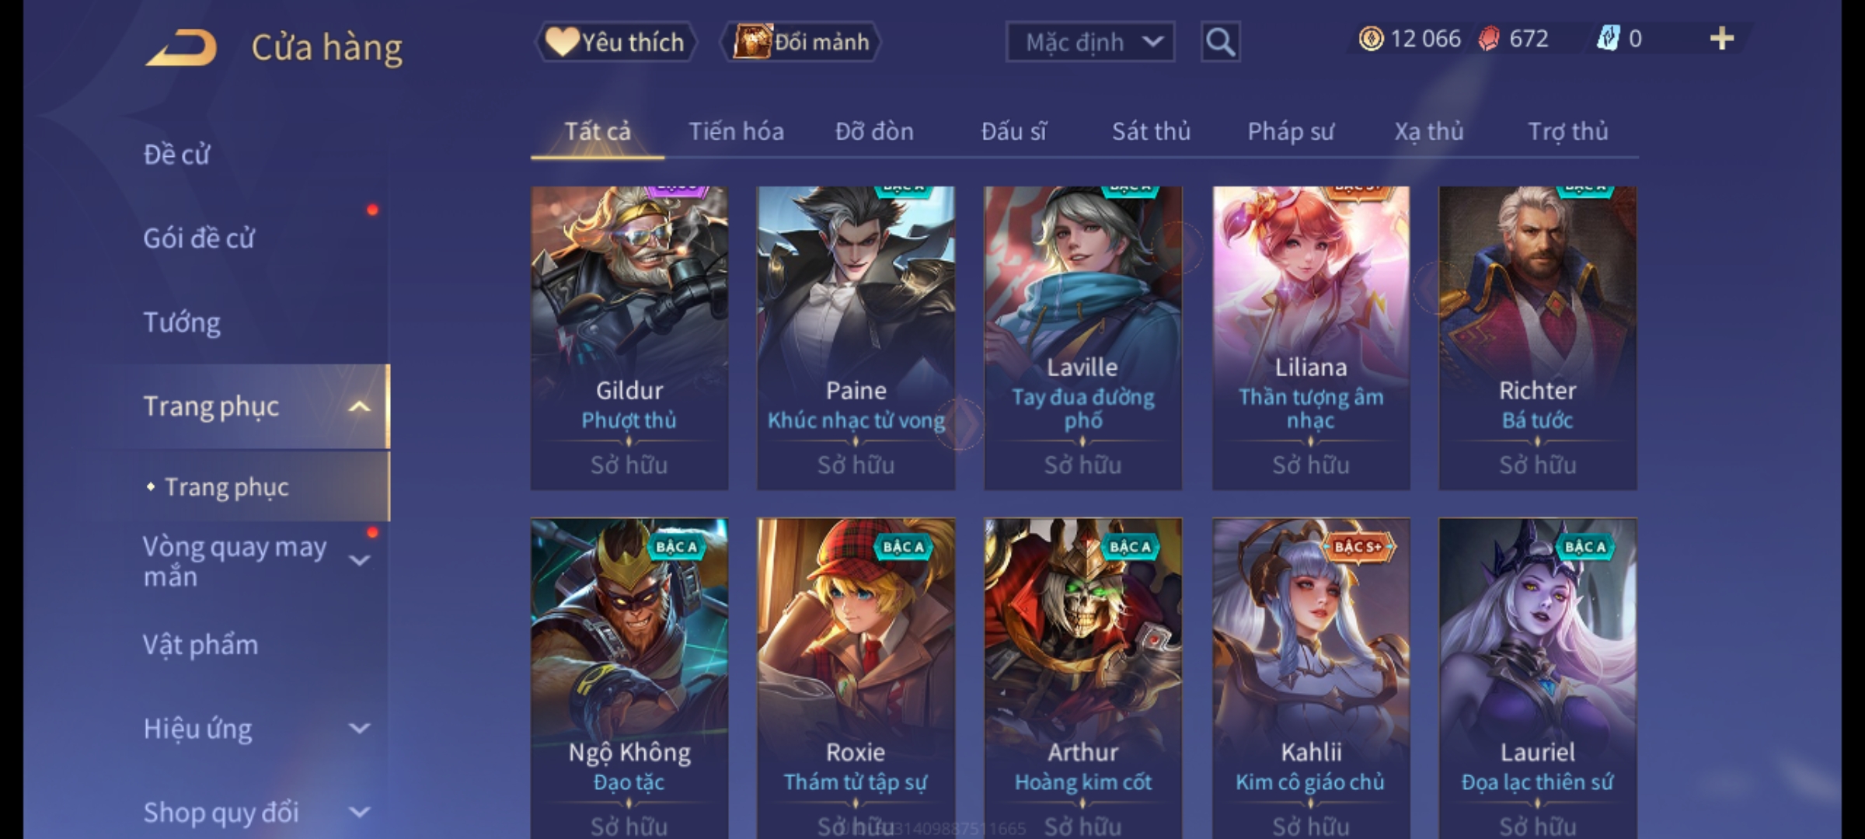
Task: Tap the blue voucher currency icon
Action: (1609, 38)
